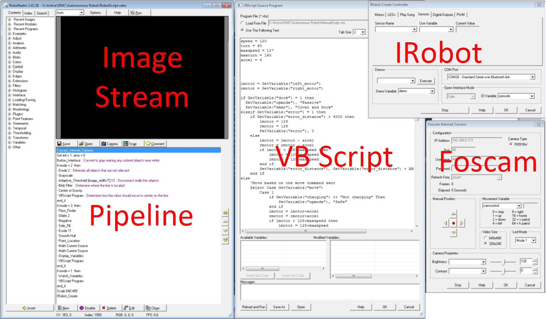Increase brightness value with stepper up arrow

click(535, 260)
